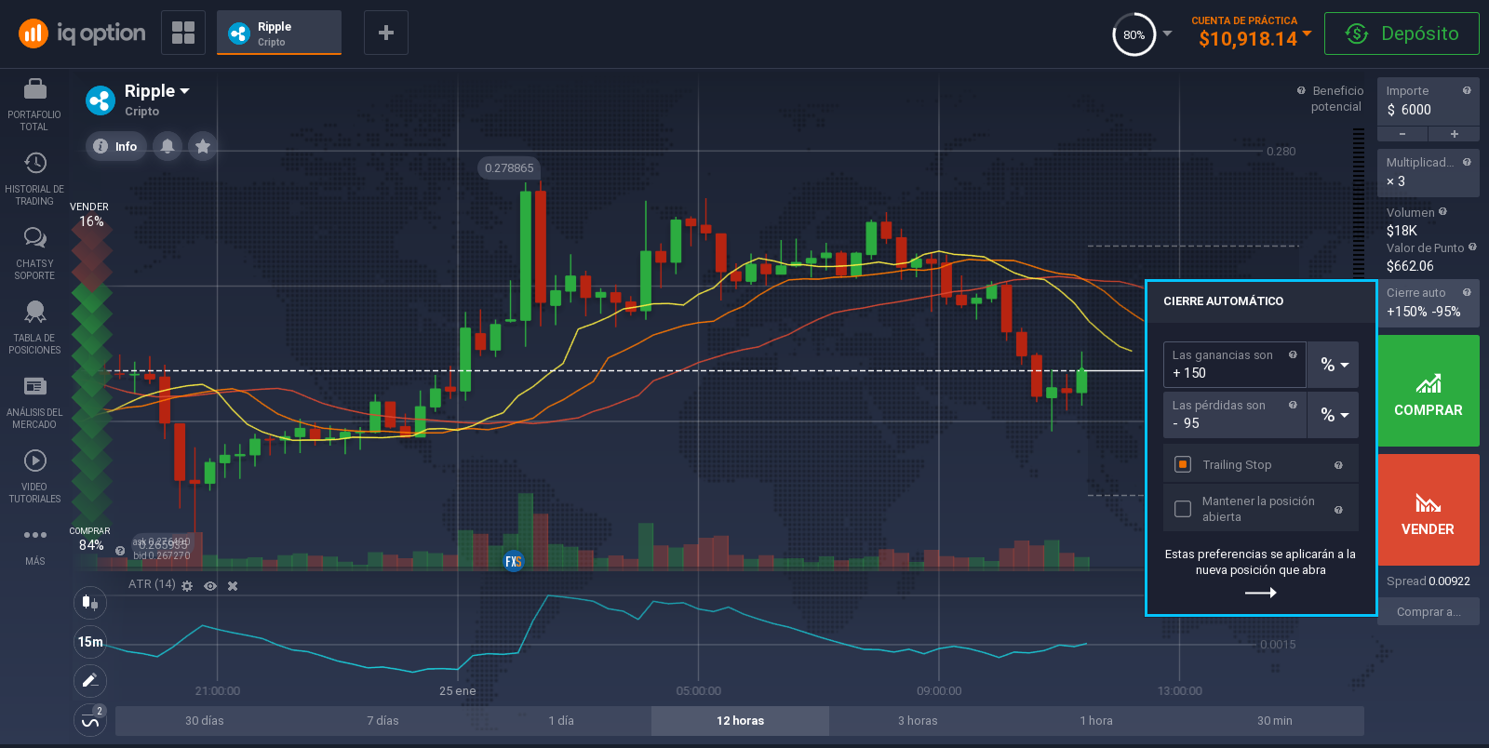This screenshot has height=748, width=1489.
Task: Click help icon beside Volumen
Action: [x=1442, y=211]
